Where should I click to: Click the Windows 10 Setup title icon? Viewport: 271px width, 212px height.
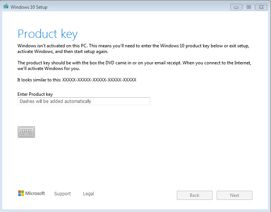point(6,6)
